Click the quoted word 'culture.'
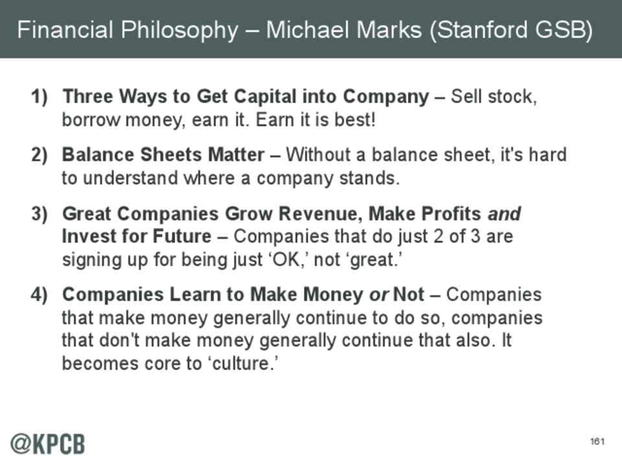 (244, 364)
